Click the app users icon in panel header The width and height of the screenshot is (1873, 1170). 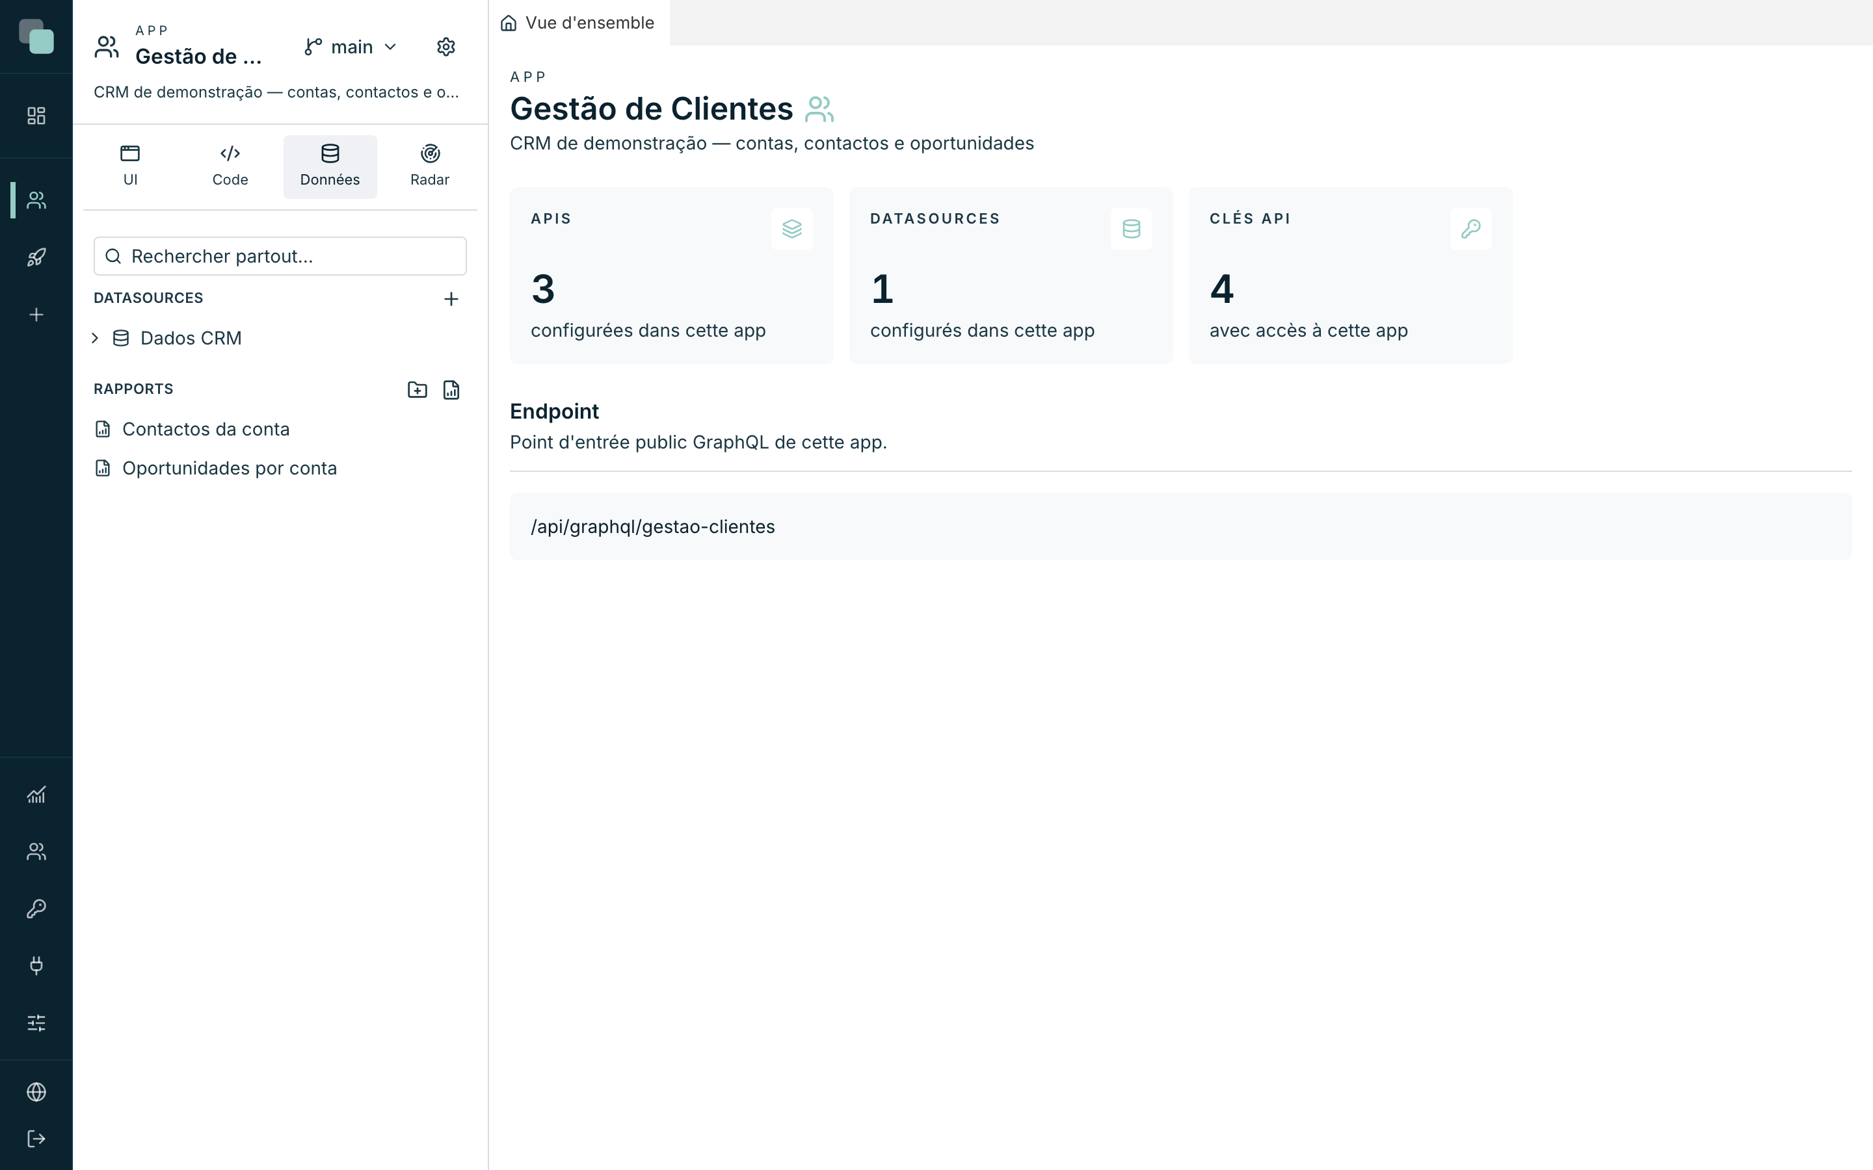pos(107,47)
